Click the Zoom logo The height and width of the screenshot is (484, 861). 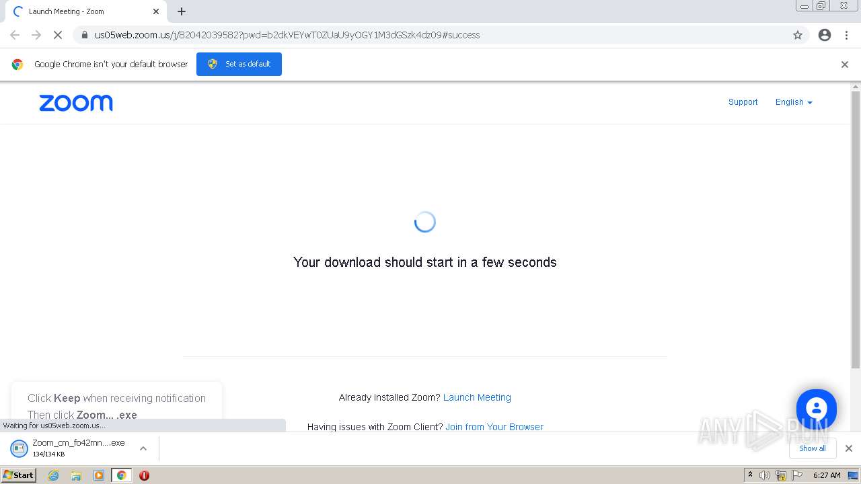pyautogui.click(x=76, y=103)
